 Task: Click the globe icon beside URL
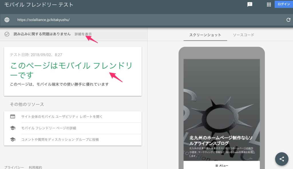7,20
